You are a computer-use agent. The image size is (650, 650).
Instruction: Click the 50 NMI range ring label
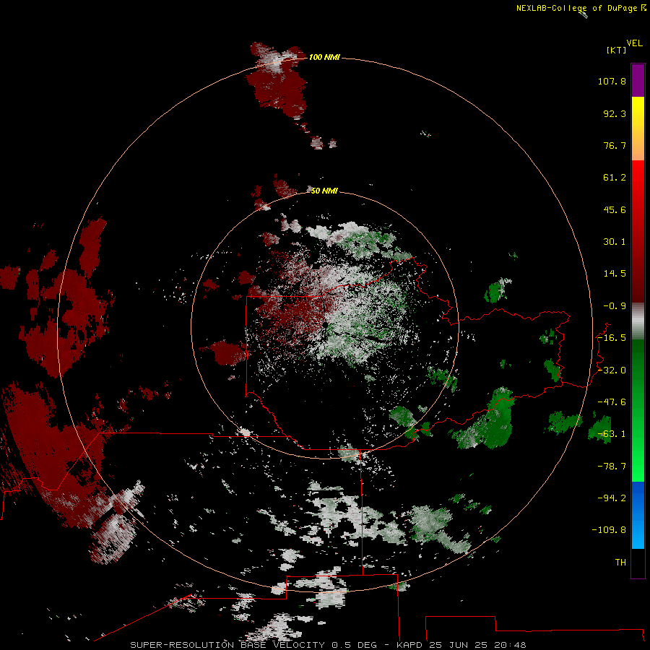click(x=324, y=191)
